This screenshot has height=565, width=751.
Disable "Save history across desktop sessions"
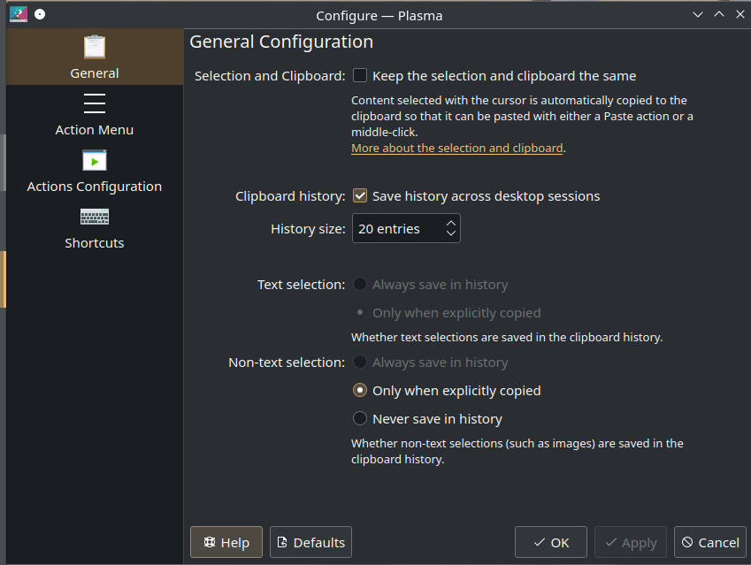360,195
